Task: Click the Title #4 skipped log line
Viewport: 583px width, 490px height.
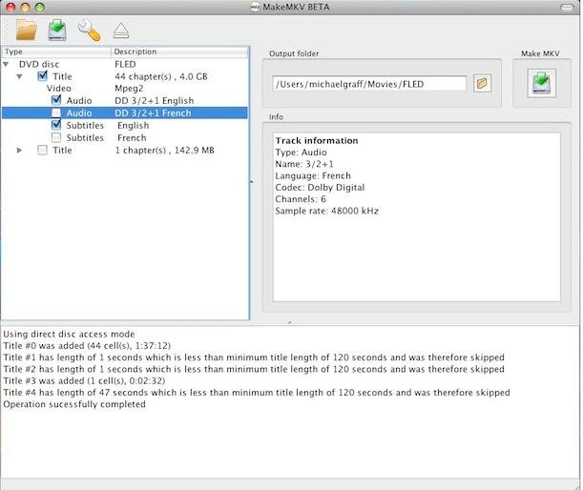Action: point(257,393)
